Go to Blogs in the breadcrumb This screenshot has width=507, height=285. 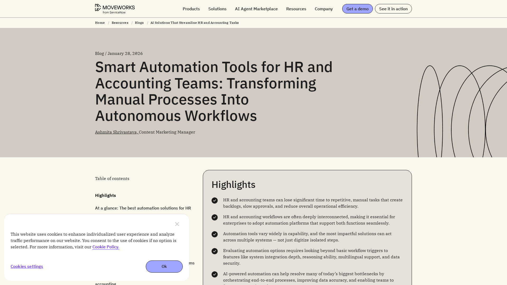coord(139,23)
